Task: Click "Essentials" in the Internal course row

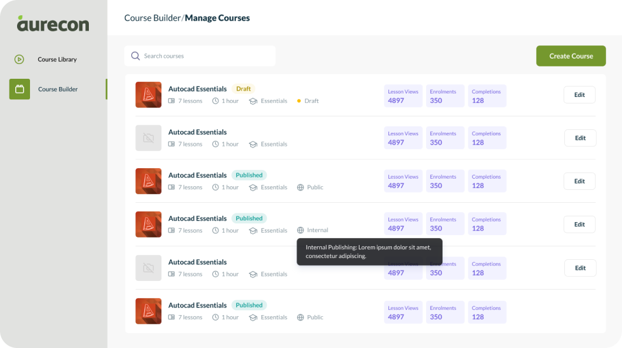Action: click(274, 230)
